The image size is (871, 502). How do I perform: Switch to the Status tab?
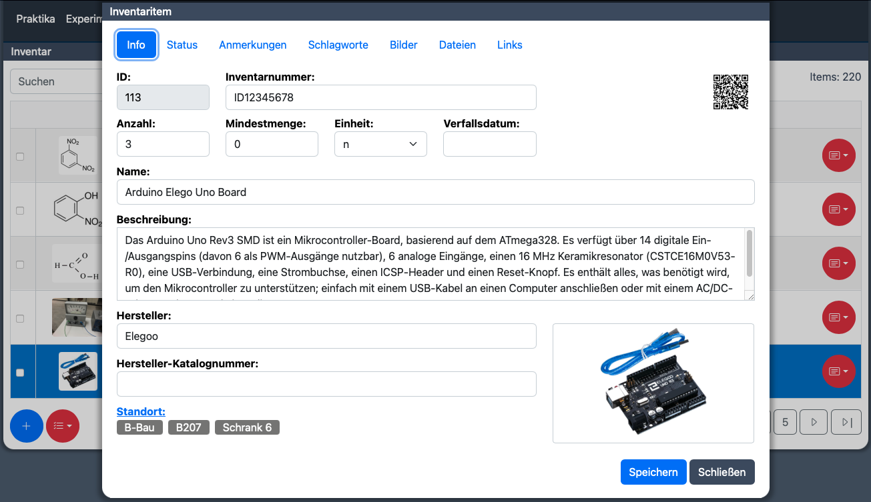pyautogui.click(x=182, y=45)
